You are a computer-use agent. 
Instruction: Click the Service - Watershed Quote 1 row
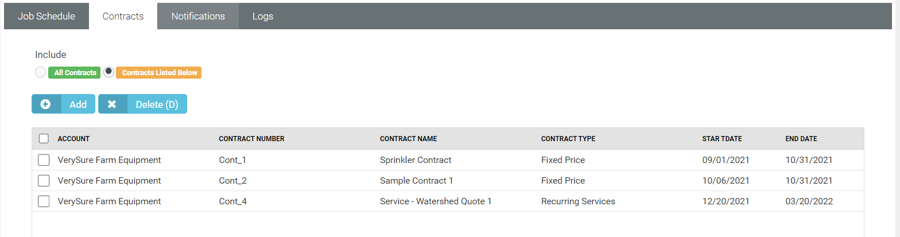tap(435, 201)
